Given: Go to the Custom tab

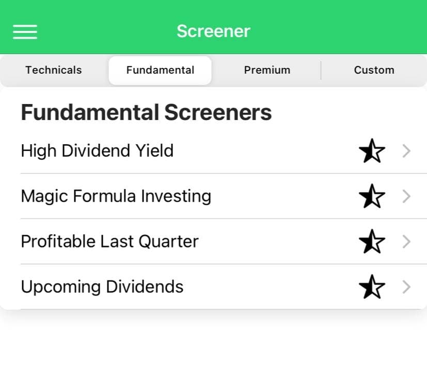Looking at the screenshot, I should pos(373,70).
